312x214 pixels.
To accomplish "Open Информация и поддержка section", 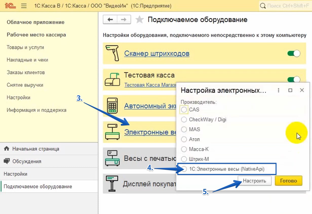I will point(36,110).
